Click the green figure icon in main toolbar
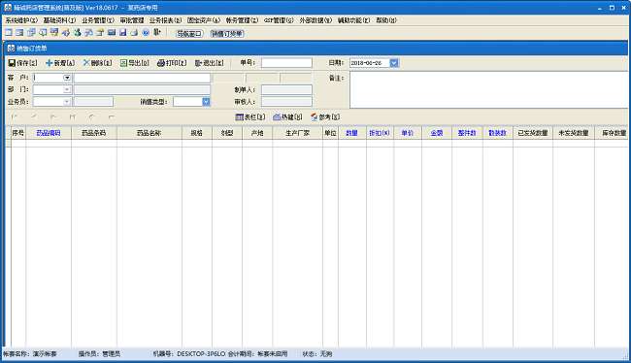Image resolution: width=631 pixels, height=363 pixels. [78, 32]
